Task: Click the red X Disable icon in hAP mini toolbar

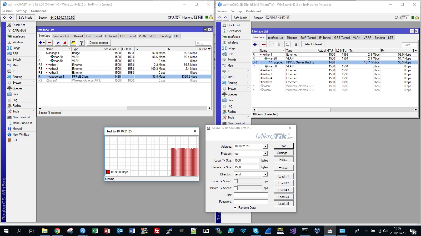Action: point(65,43)
